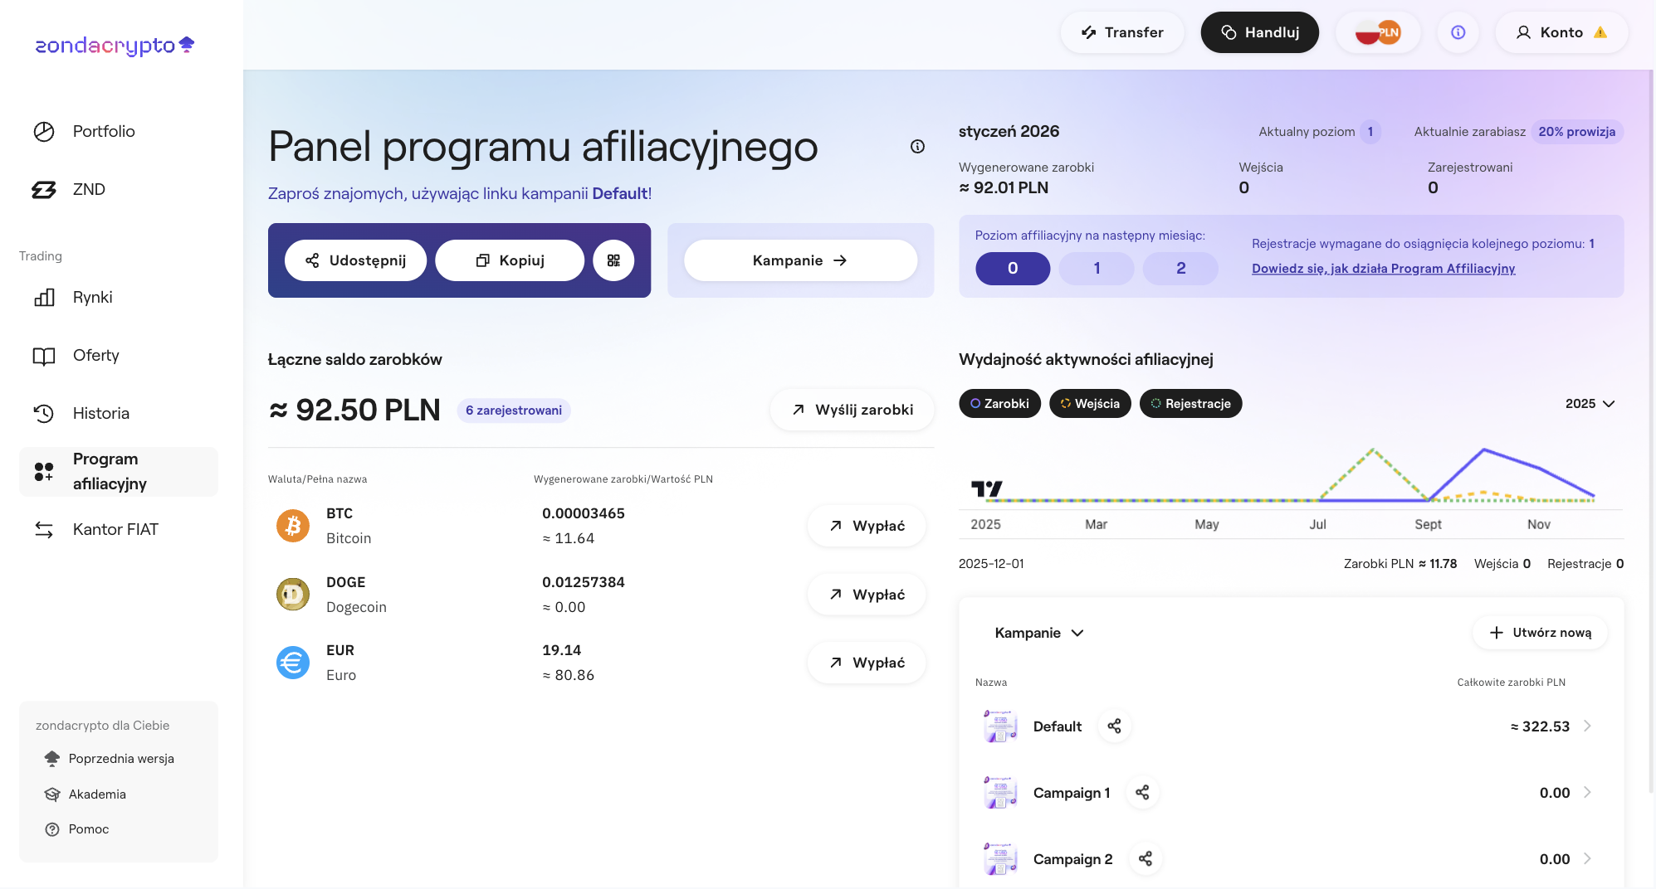Open the 2025 year dropdown
The height and width of the screenshot is (889, 1656).
[x=1590, y=404]
